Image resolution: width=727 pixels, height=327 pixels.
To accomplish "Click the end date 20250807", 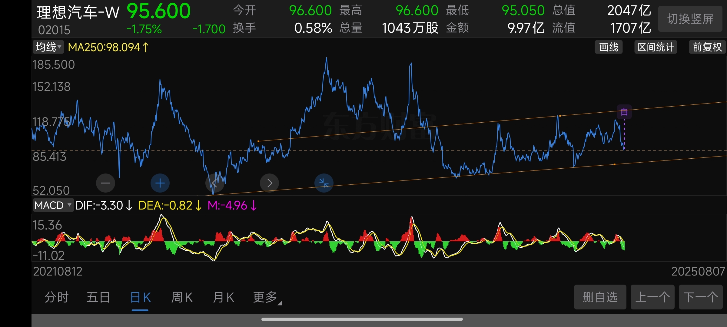I will pos(698,271).
